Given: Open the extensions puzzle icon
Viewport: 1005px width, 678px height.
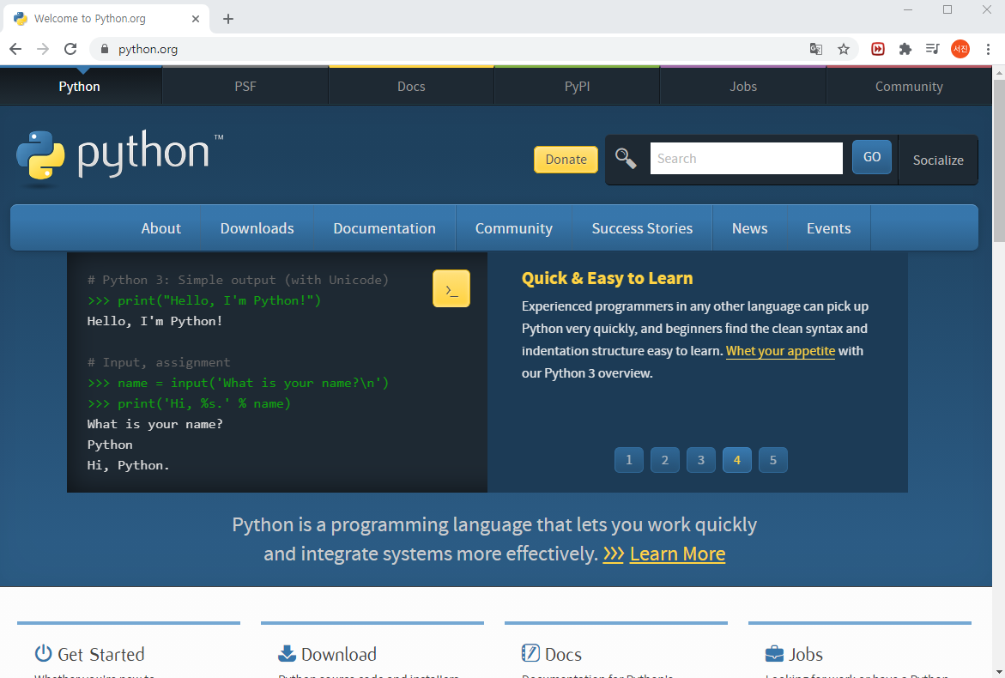Looking at the screenshot, I should pyautogui.click(x=905, y=49).
